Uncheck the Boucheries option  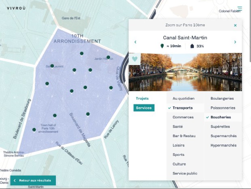tap(221, 117)
